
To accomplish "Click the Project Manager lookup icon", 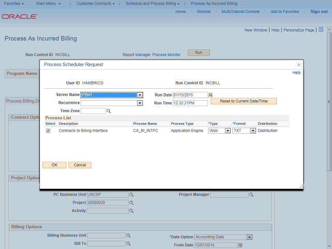I will [251, 195].
